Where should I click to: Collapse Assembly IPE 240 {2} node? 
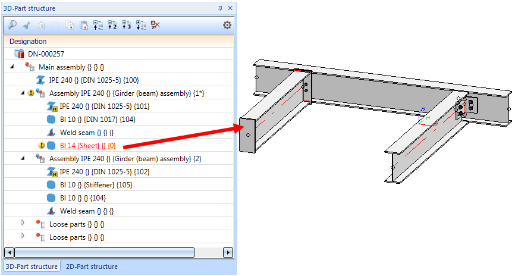pos(23,158)
